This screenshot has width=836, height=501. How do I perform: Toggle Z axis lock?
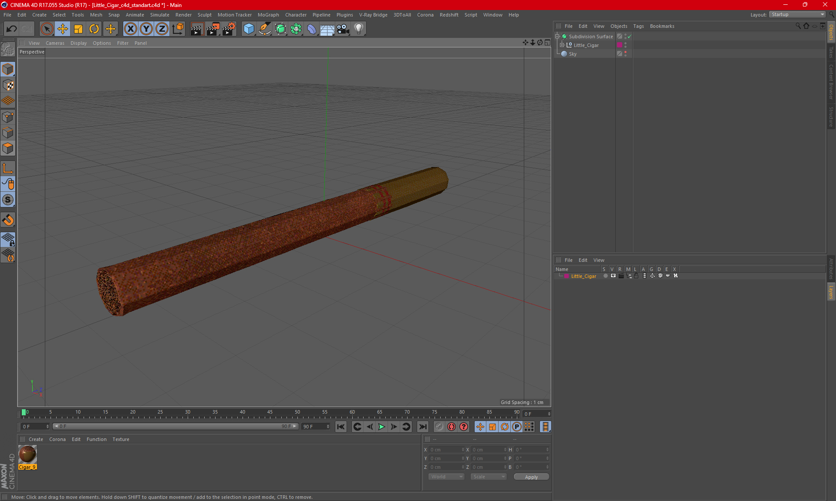tap(162, 29)
